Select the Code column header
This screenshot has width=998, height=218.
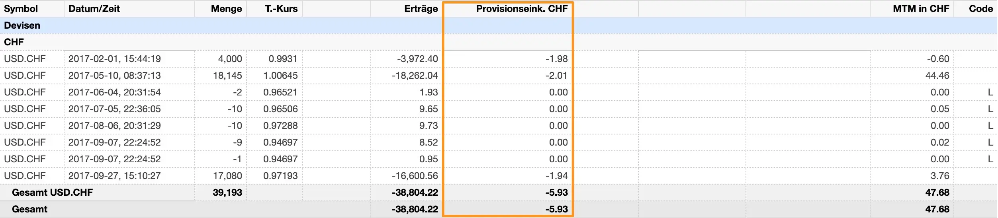(x=980, y=9)
